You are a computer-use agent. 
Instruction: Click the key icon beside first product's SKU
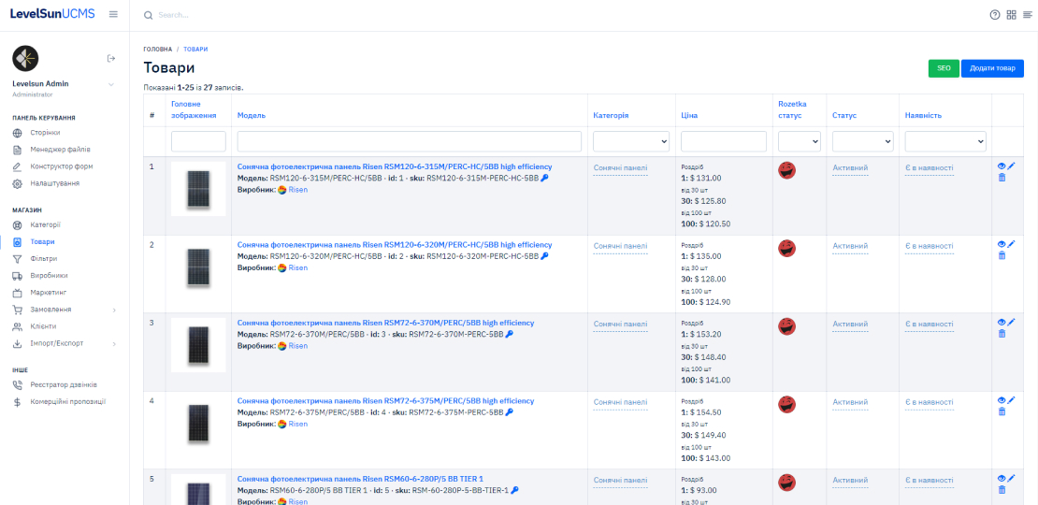pos(545,178)
